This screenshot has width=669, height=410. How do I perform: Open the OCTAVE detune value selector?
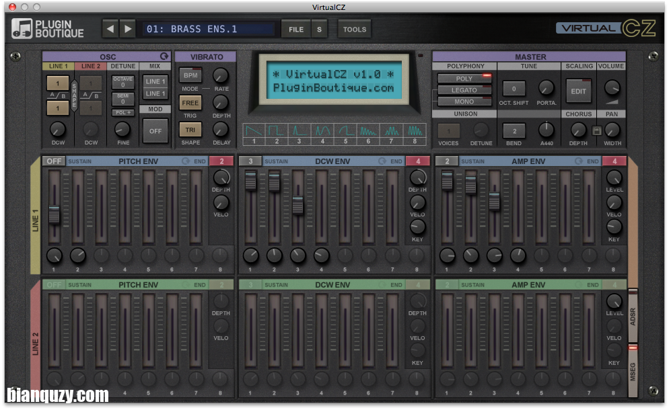tap(123, 82)
